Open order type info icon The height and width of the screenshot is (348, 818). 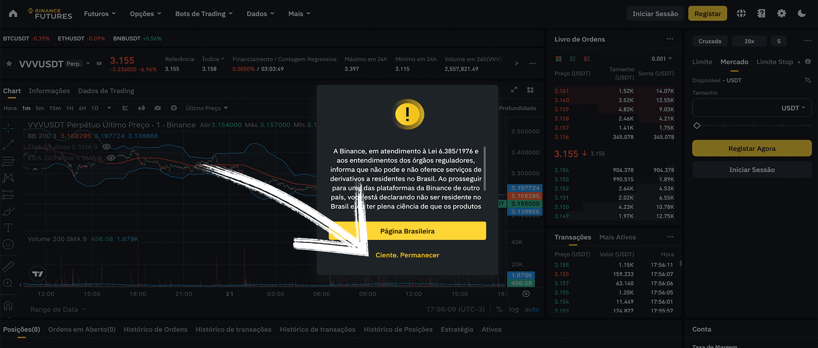click(808, 62)
